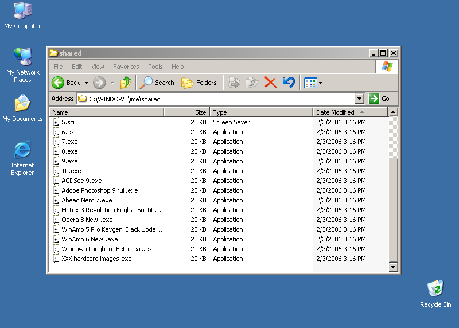
Task: Go up one folder level
Action: [126, 83]
